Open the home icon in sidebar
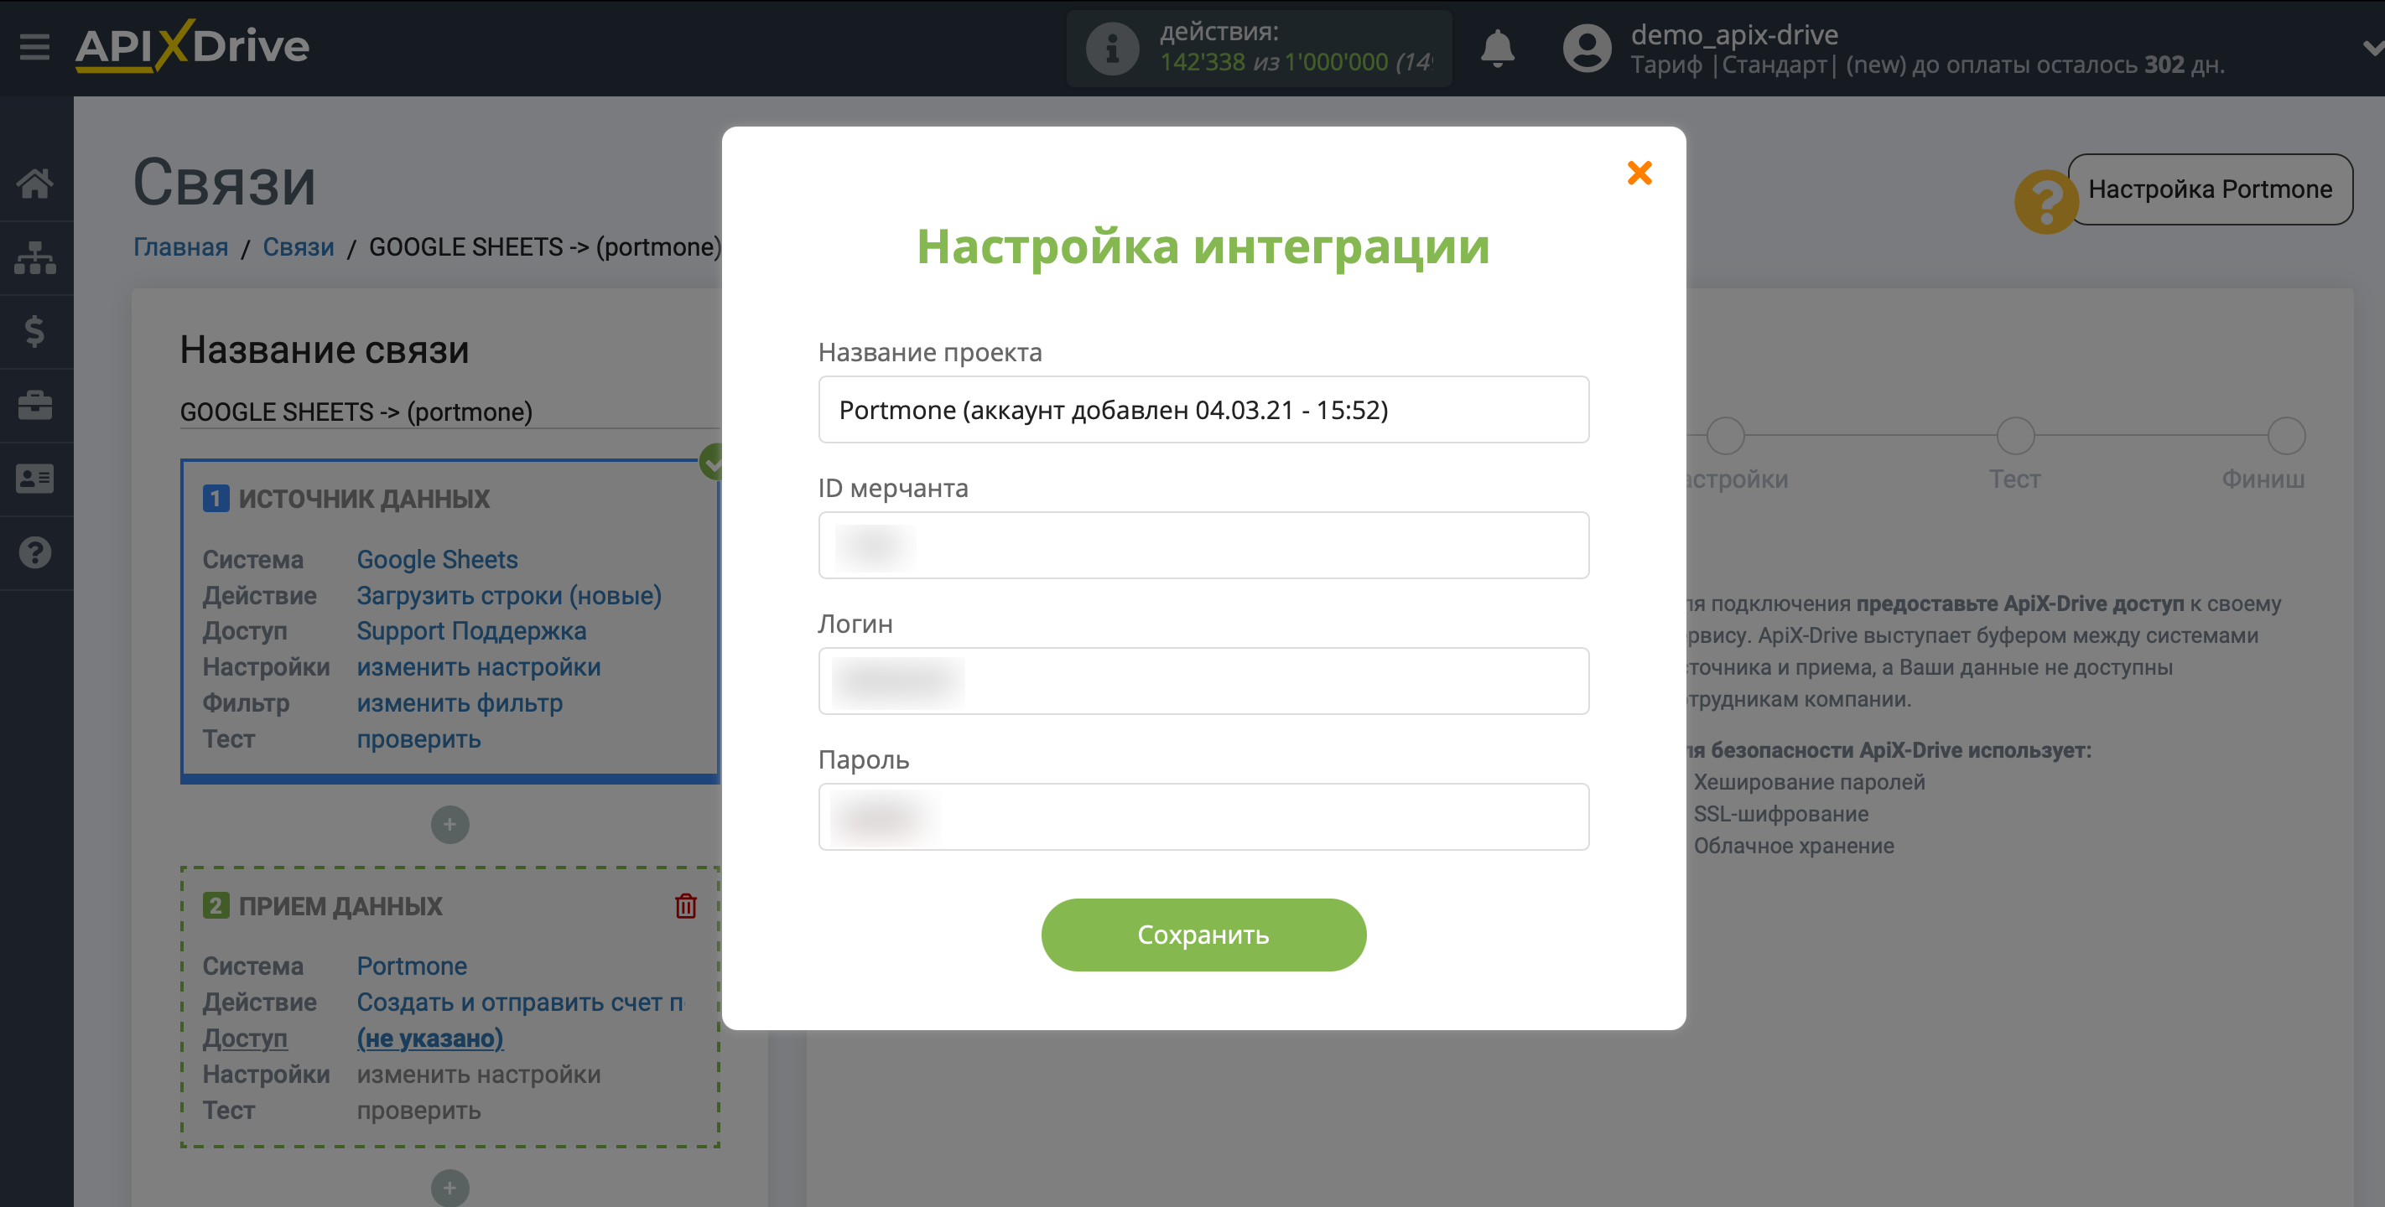Image resolution: width=2385 pixels, height=1207 pixels. click(x=35, y=184)
